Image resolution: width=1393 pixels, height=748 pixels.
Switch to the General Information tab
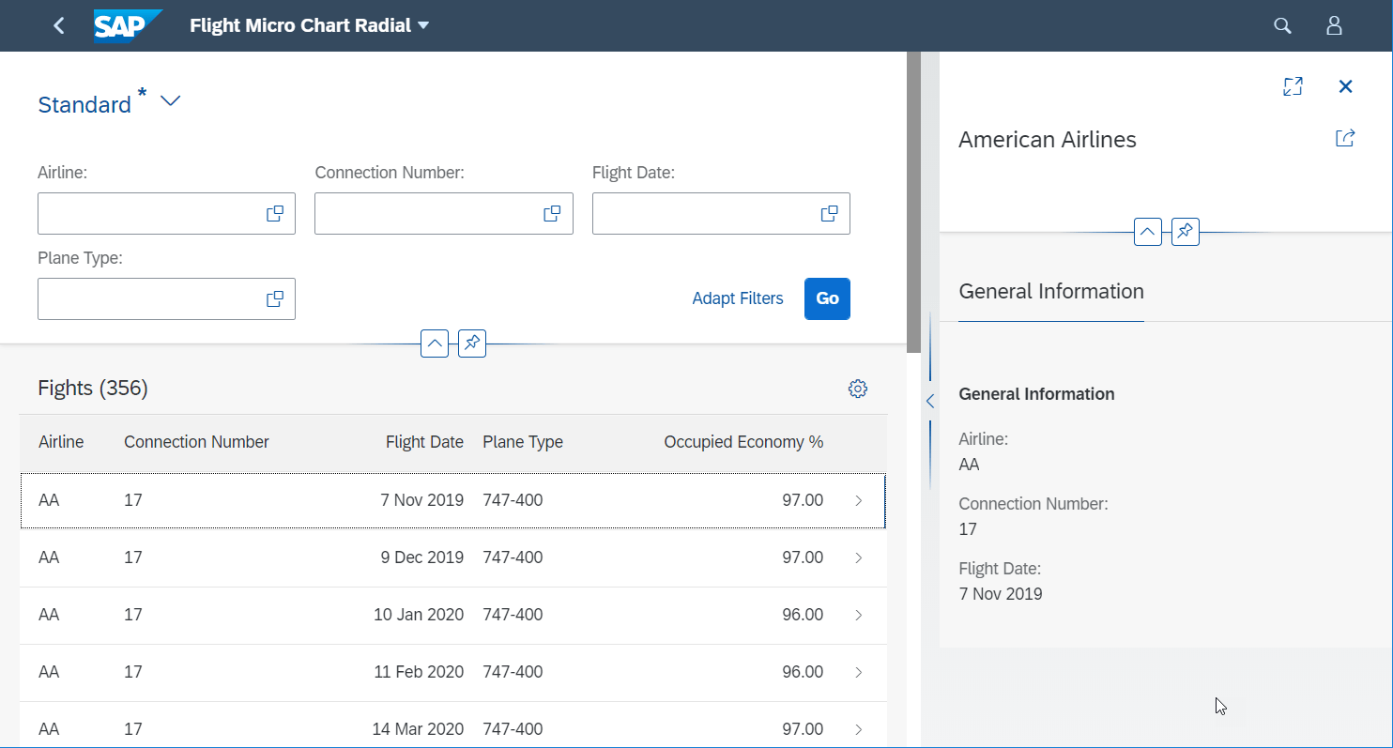tap(1050, 291)
